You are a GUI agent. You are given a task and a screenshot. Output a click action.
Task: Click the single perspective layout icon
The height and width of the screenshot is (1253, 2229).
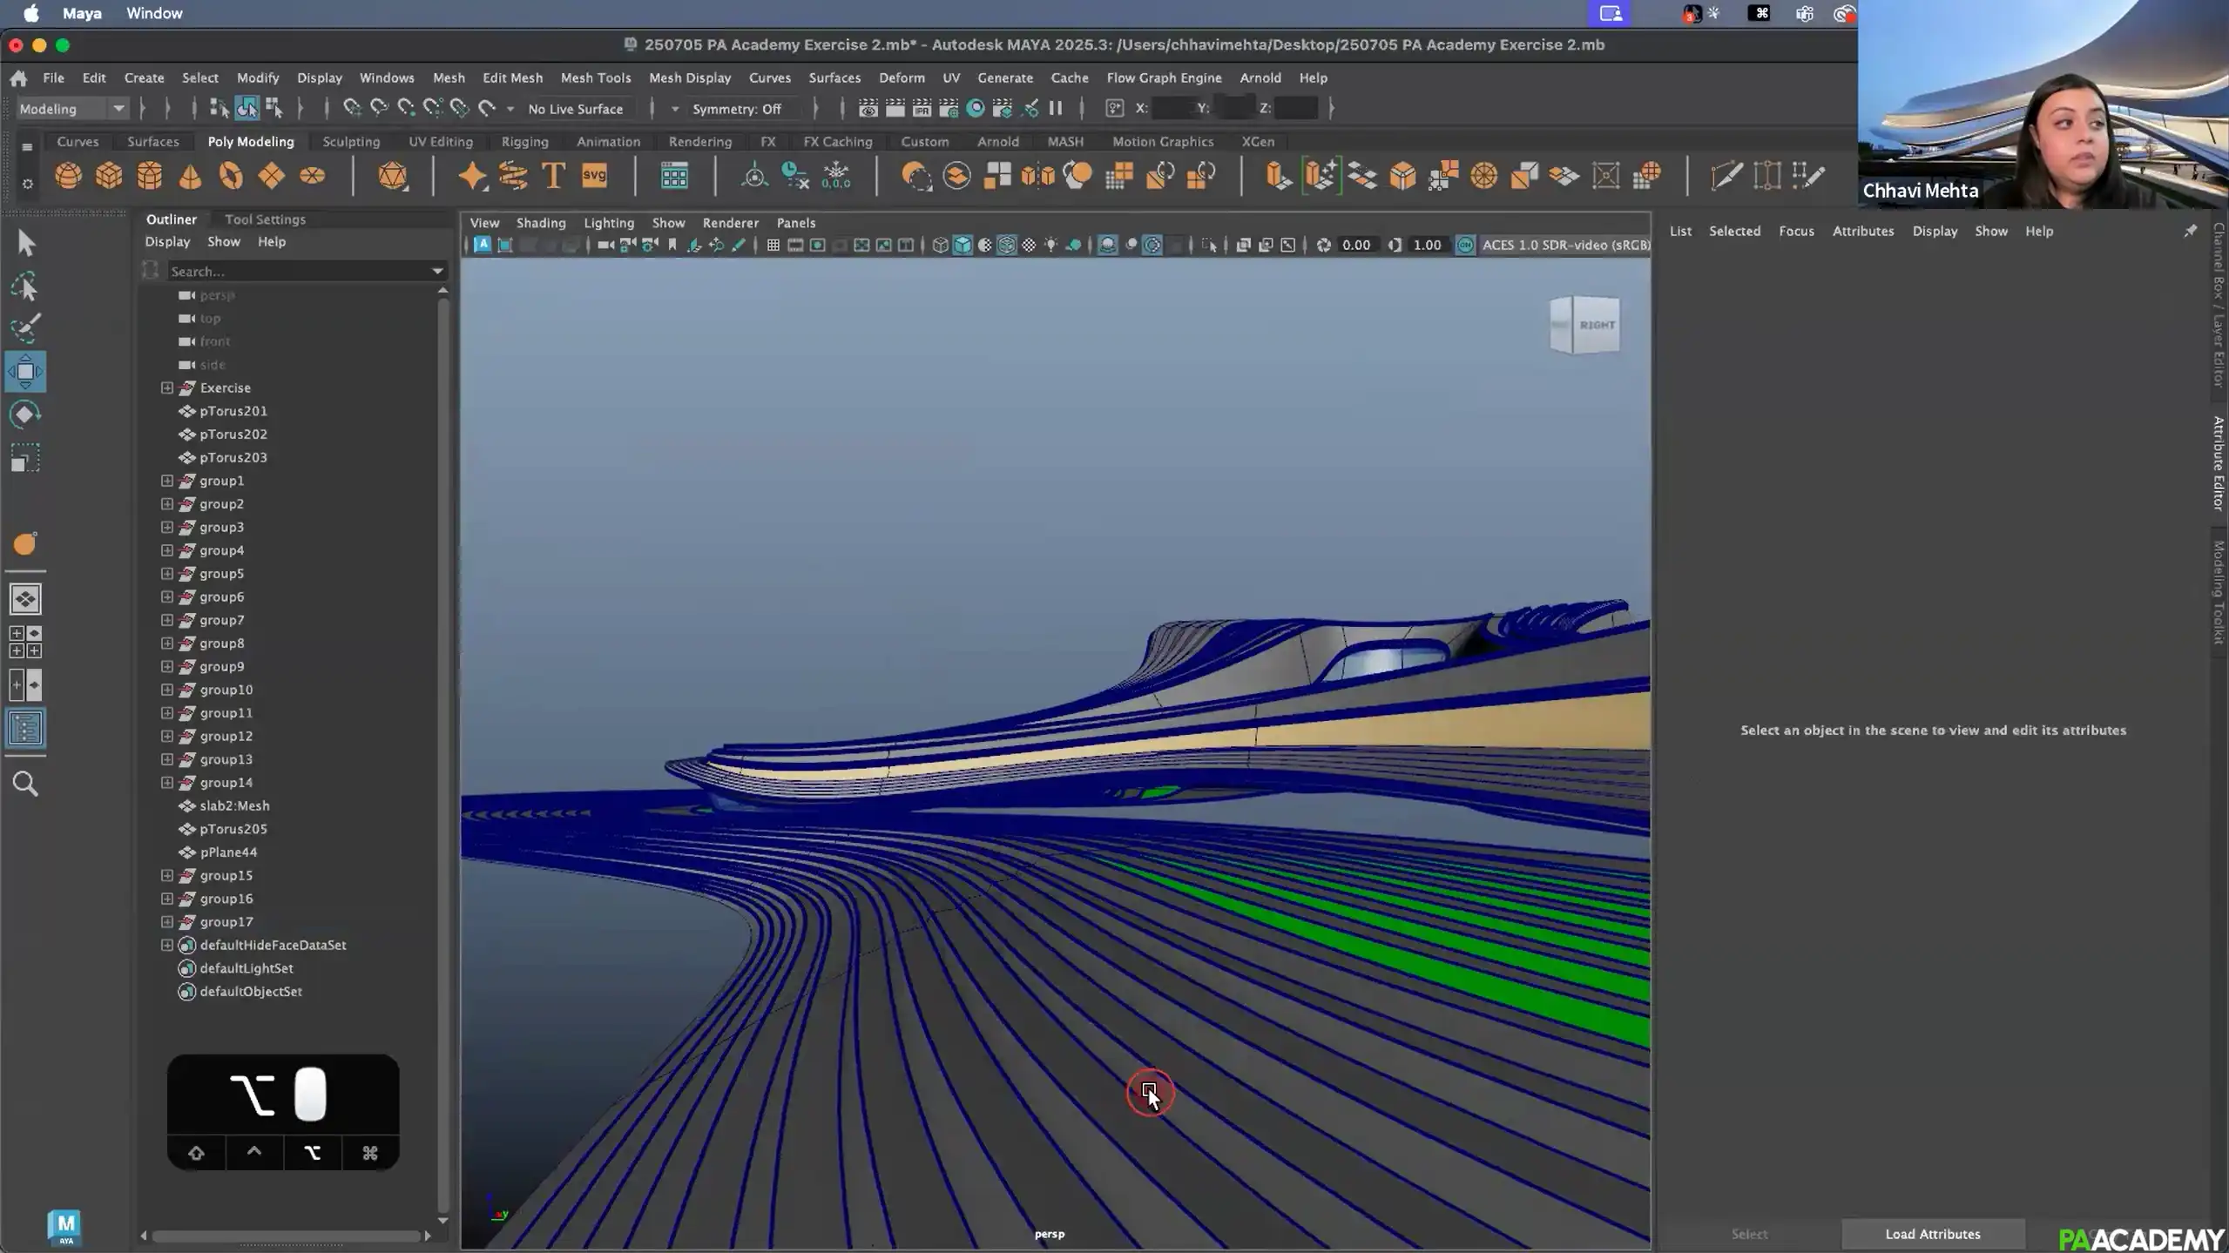pos(25,599)
